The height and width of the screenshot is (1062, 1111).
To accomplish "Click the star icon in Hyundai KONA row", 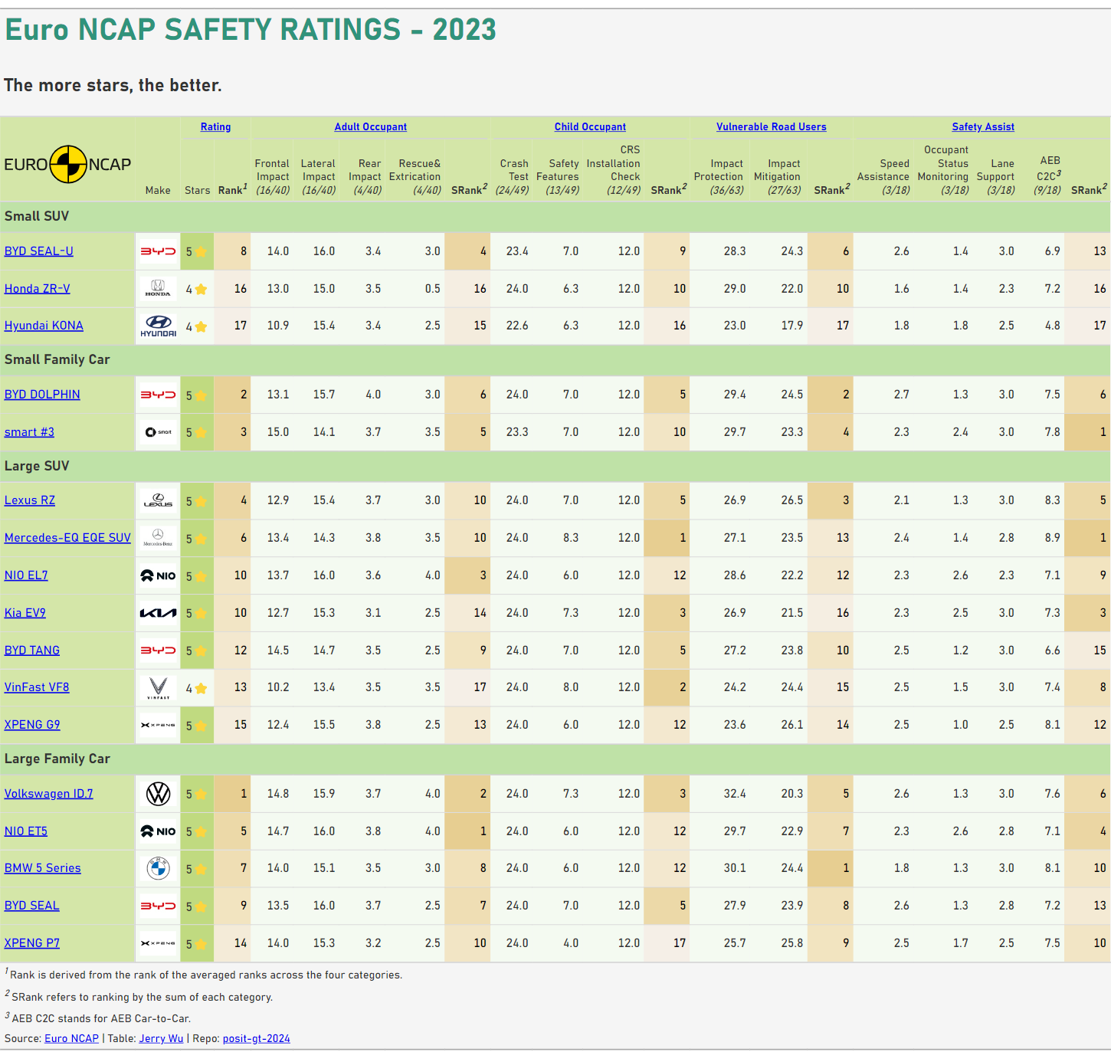I will click(201, 326).
